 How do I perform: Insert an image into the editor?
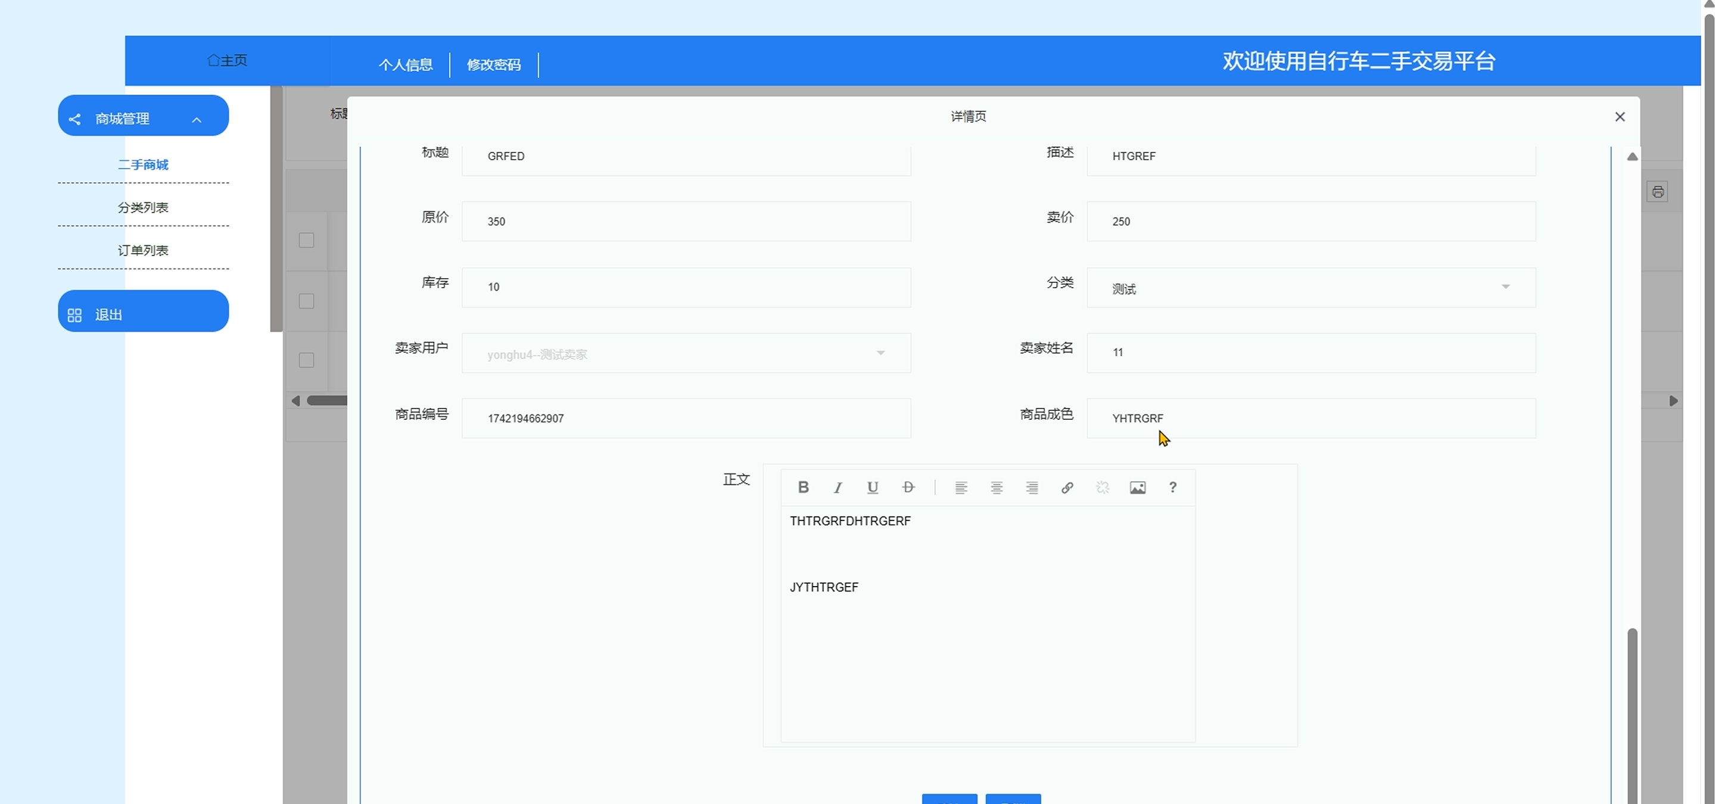(x=1137, y=487)
